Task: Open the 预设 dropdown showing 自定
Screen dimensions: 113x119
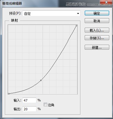Action: pos(51,13)
